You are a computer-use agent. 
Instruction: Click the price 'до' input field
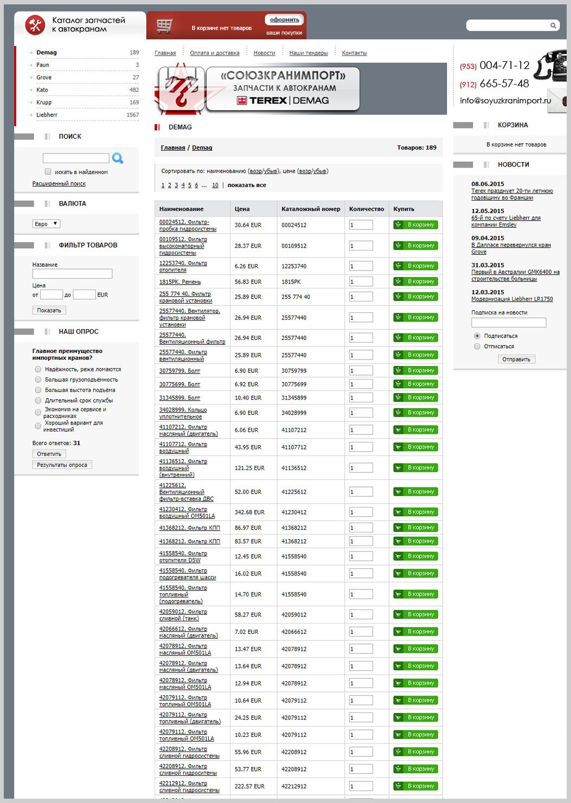click(x=85, y=294)
